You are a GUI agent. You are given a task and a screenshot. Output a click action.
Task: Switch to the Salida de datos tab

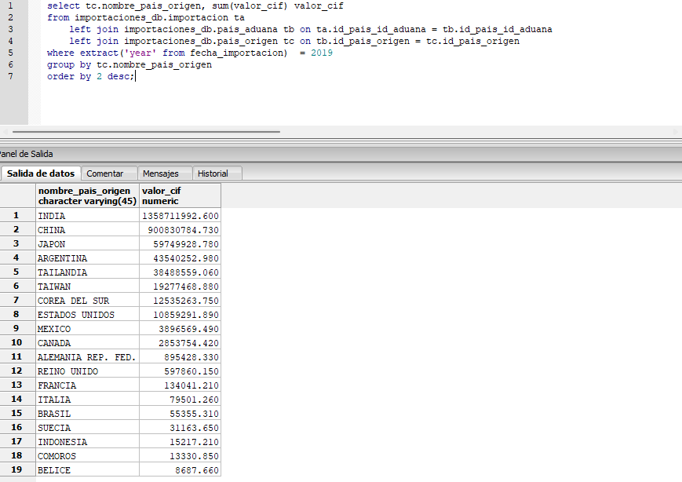coord(40,173)
